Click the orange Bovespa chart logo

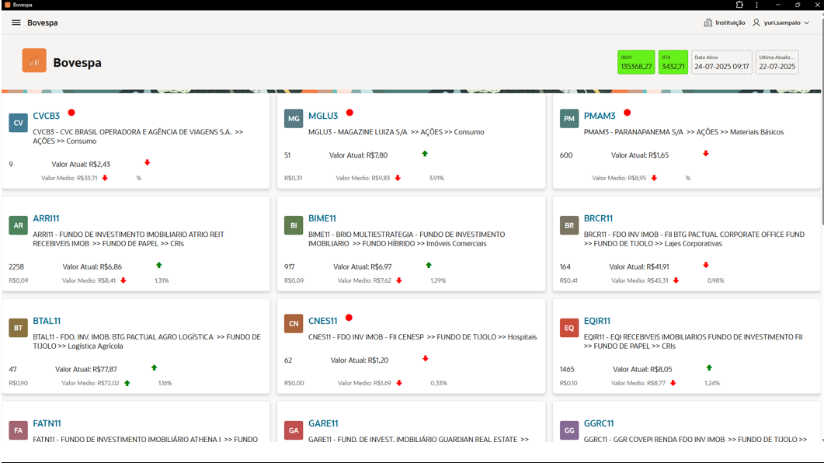pos(34,61)
